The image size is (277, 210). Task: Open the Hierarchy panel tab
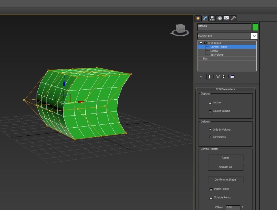point(212,18)
